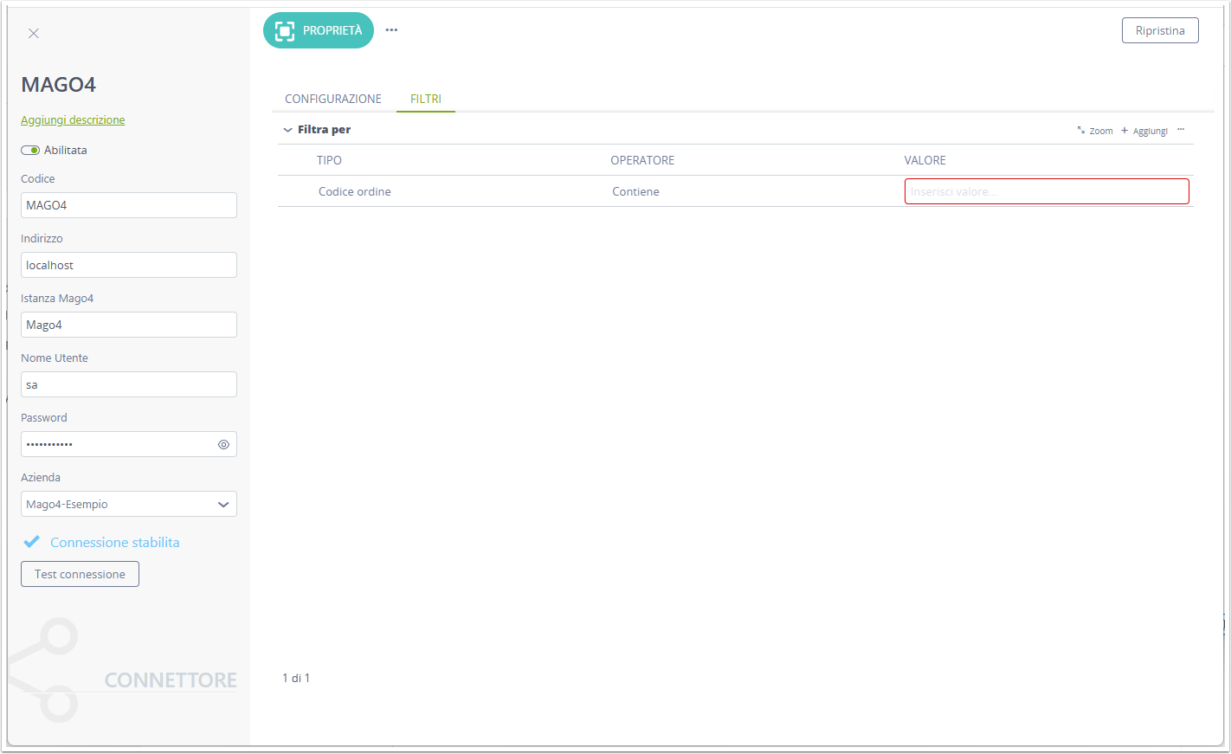Toggle the Abilitata switch
The height and width of the screenshot is (754, 1231).
coord(30,151)
